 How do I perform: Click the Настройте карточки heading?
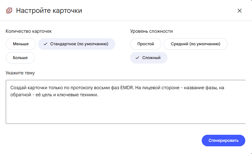49,11
